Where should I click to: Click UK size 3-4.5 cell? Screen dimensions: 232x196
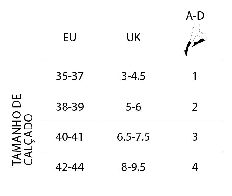[x=133, y=76]
